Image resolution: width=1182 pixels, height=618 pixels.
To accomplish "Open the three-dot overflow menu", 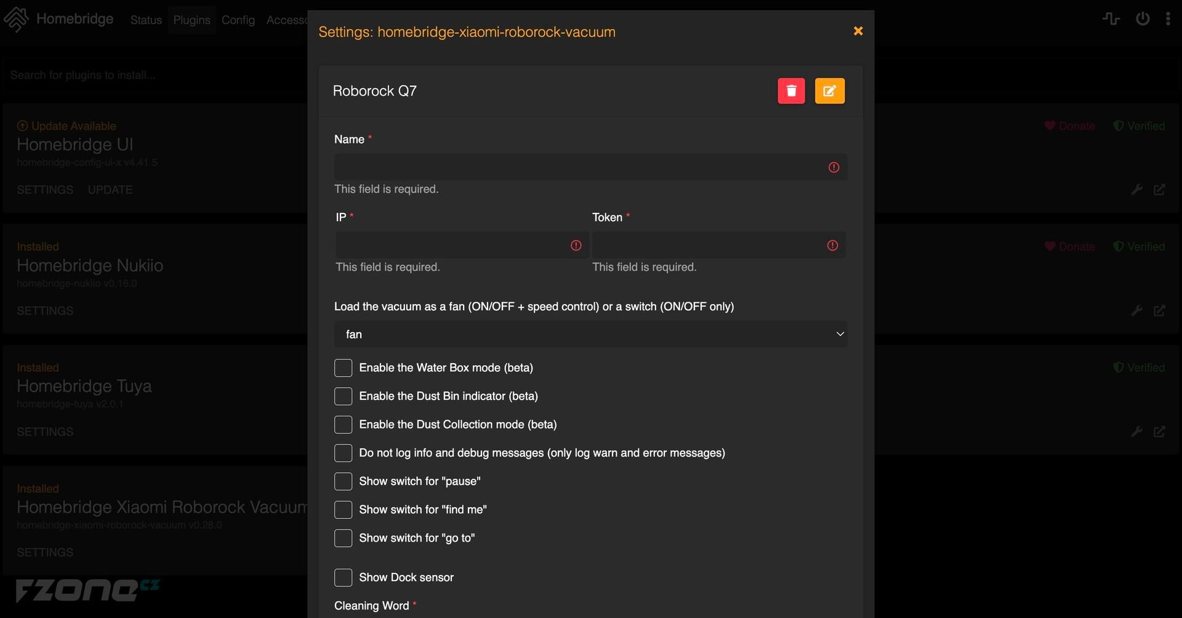I will click(1168, 19).
